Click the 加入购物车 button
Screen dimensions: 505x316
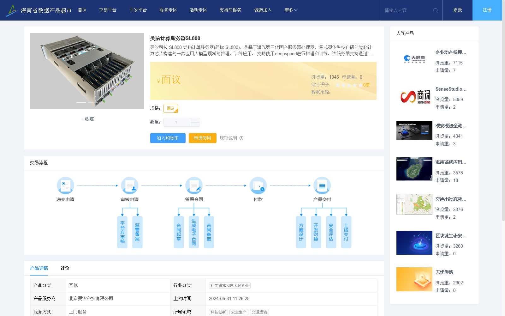pos(168,138)
